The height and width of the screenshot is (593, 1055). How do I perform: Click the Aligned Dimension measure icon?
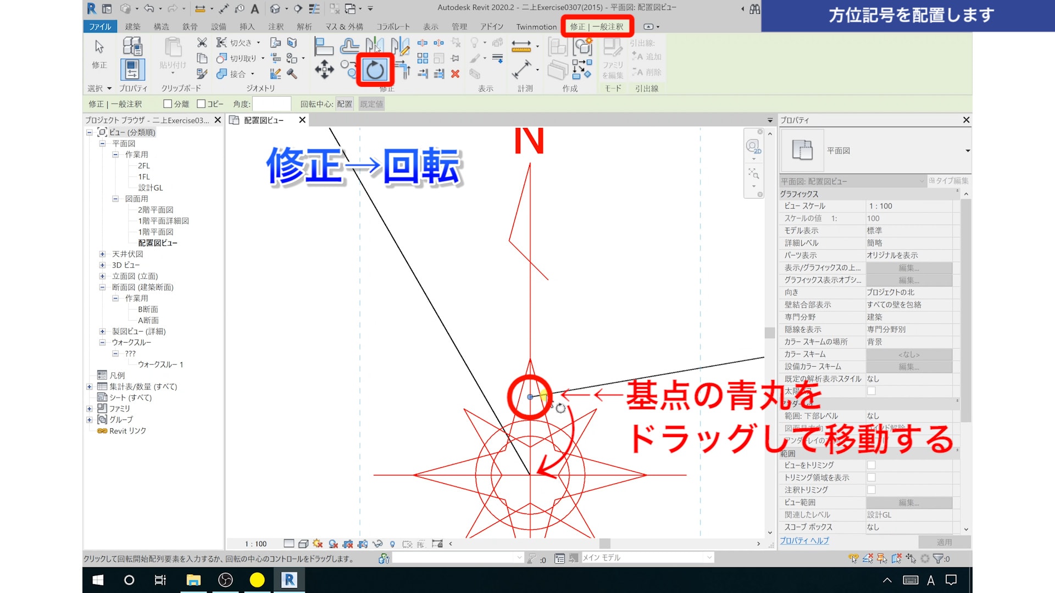(521, 70)
